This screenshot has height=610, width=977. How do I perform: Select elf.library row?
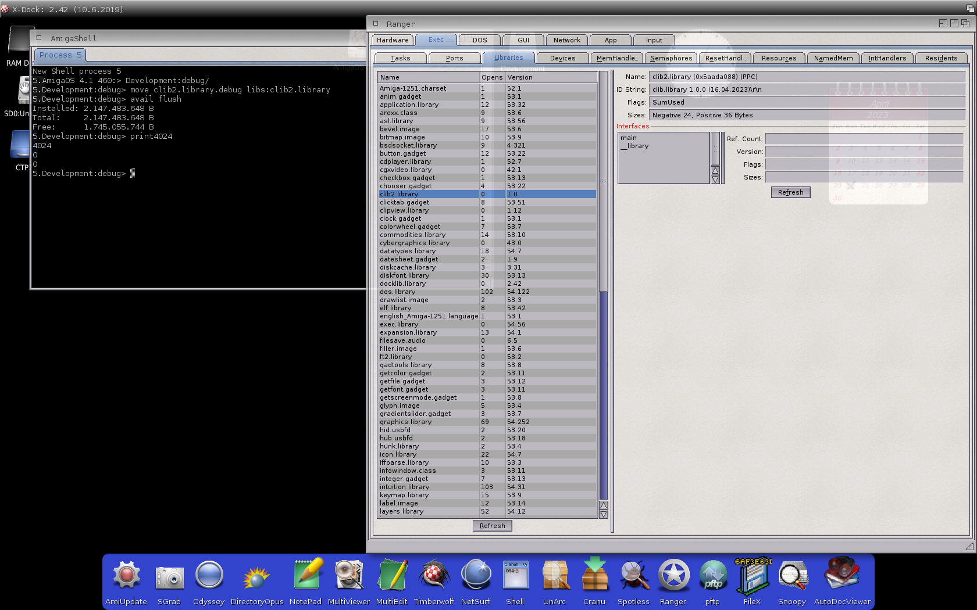coord(487,308)
